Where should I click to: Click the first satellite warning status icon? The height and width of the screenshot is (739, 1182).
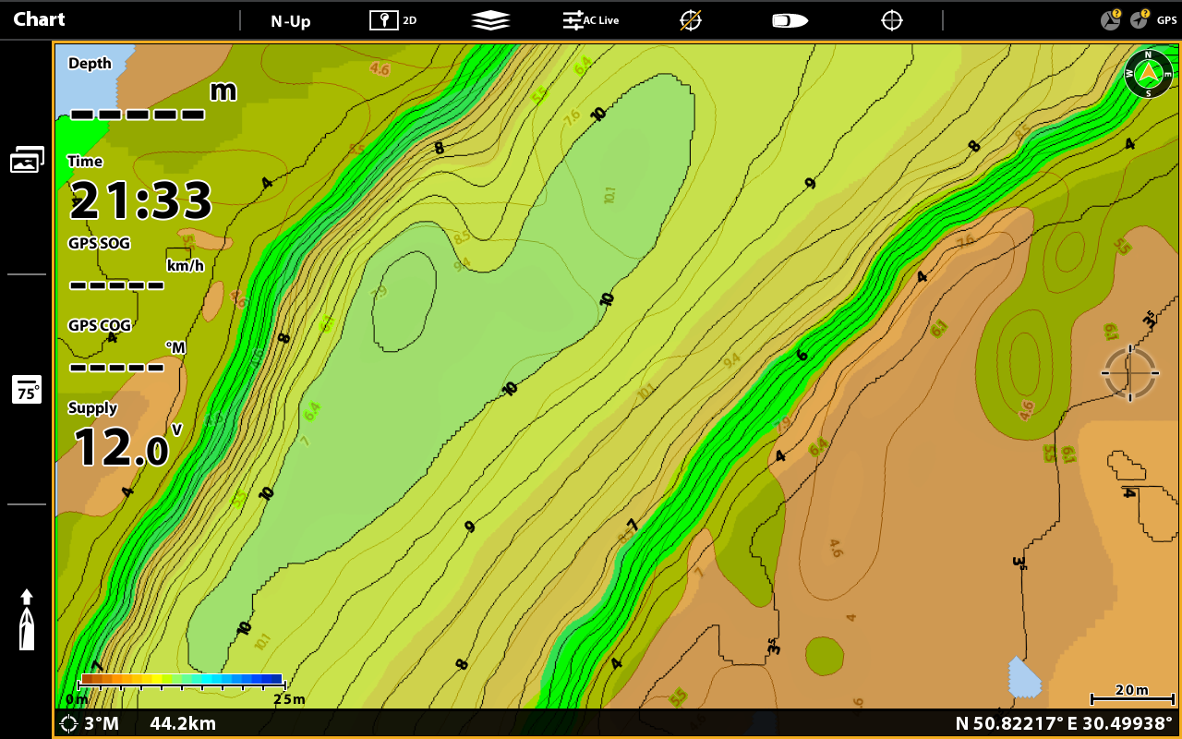click(x=1111, y=19)
